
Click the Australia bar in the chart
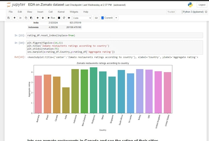38,94
